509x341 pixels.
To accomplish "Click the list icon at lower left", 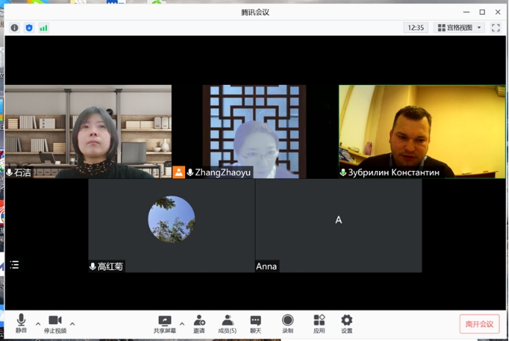I will pos(15,265).
